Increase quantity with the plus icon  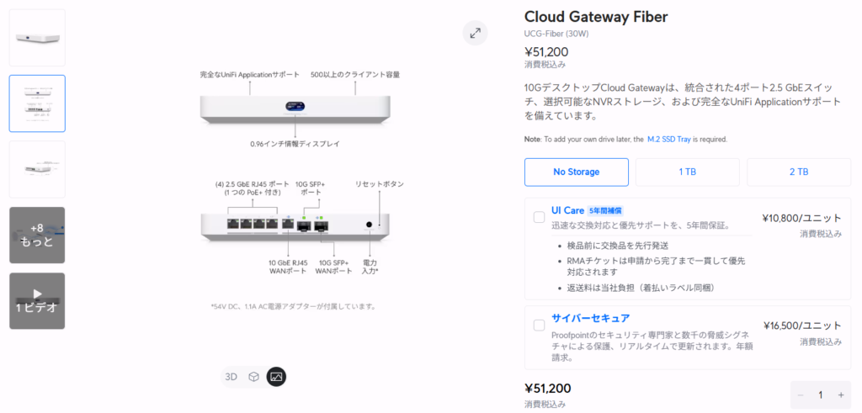tap(841, 394)
